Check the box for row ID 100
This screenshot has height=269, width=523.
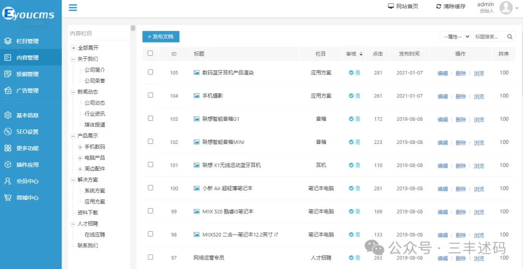click(151, 187)
